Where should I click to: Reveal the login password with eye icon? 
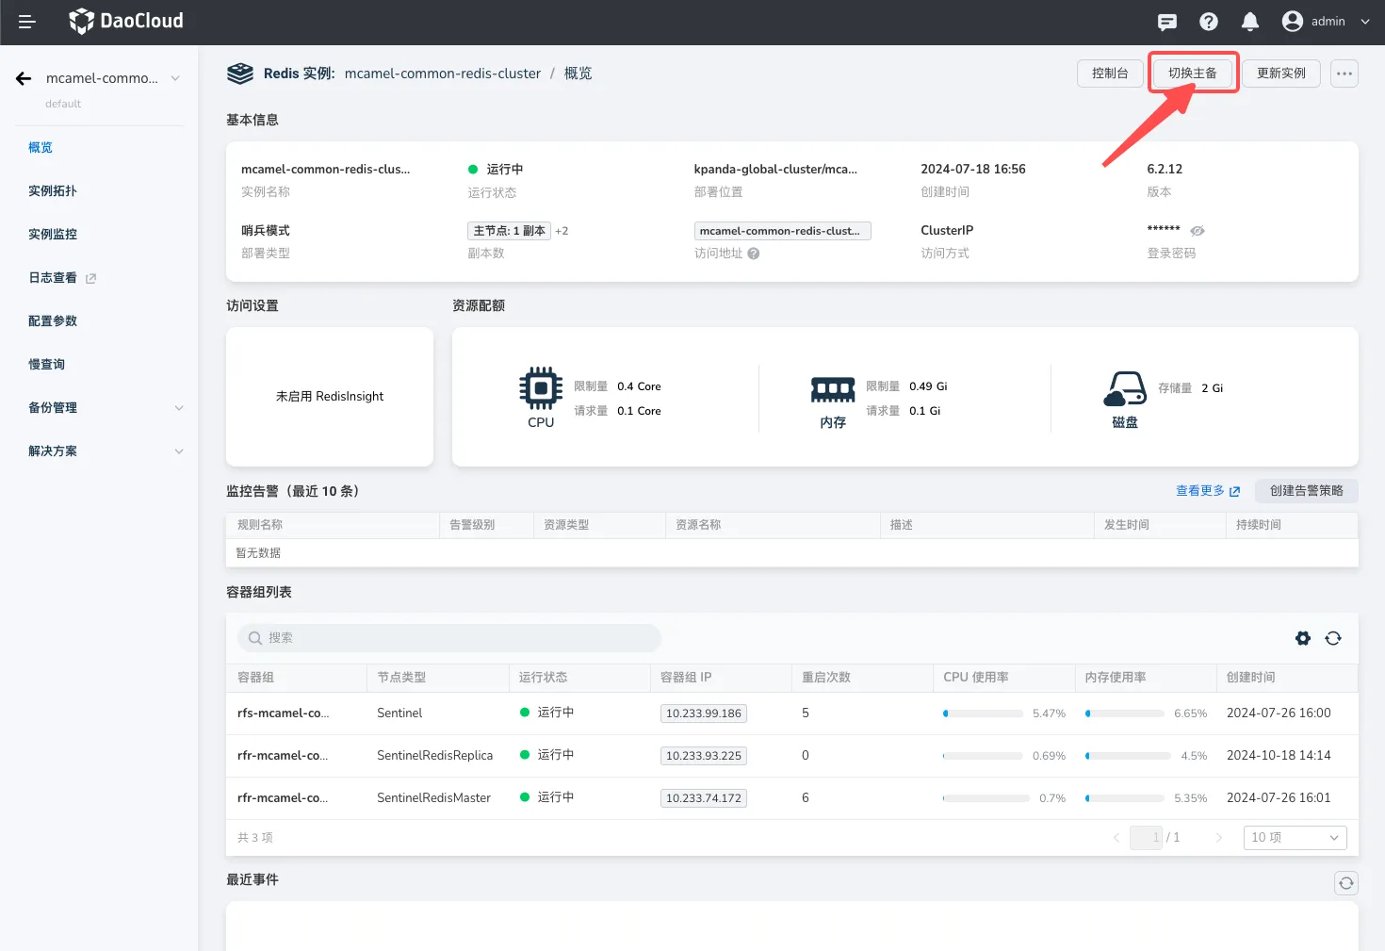pyautogui.click(x=1198, y=231)
